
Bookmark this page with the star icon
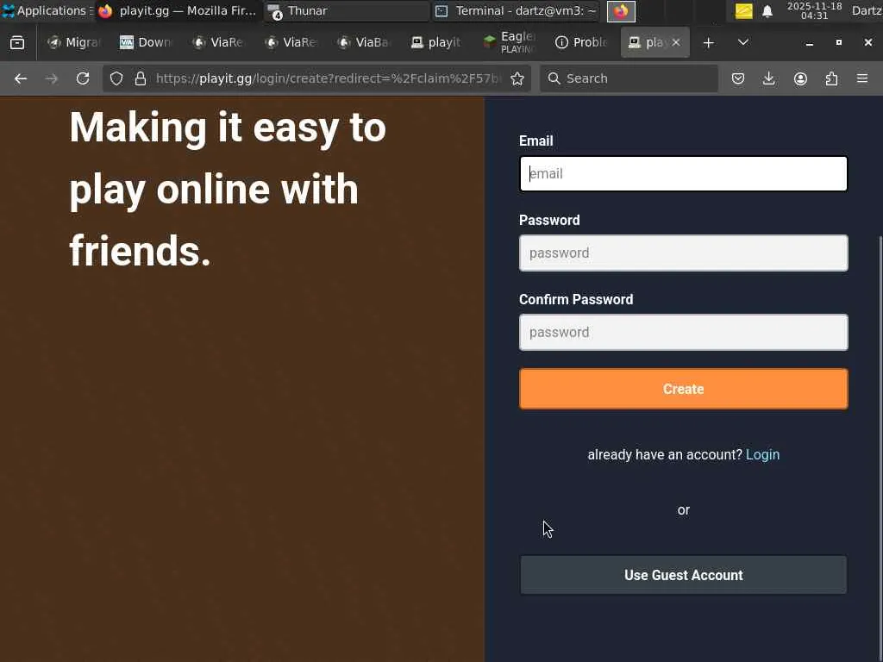517,78
